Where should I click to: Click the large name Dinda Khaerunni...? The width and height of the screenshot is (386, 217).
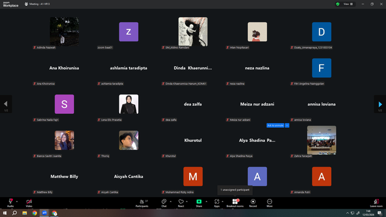click(193, 68)
